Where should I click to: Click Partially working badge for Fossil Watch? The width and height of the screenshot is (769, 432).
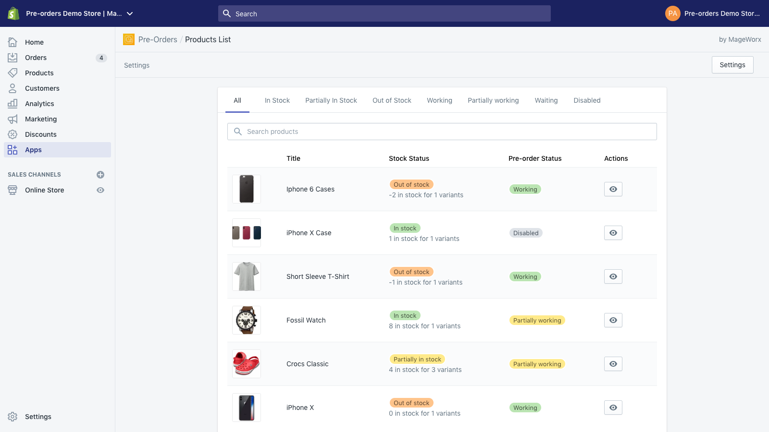click(537, 320)
